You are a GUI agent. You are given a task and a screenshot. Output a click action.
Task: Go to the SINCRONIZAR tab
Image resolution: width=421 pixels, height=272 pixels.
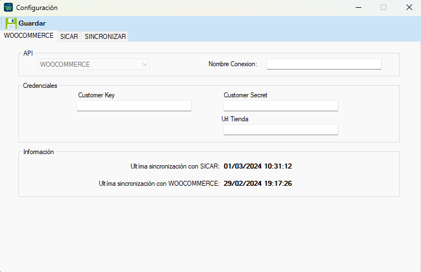[x=105, y=36]
